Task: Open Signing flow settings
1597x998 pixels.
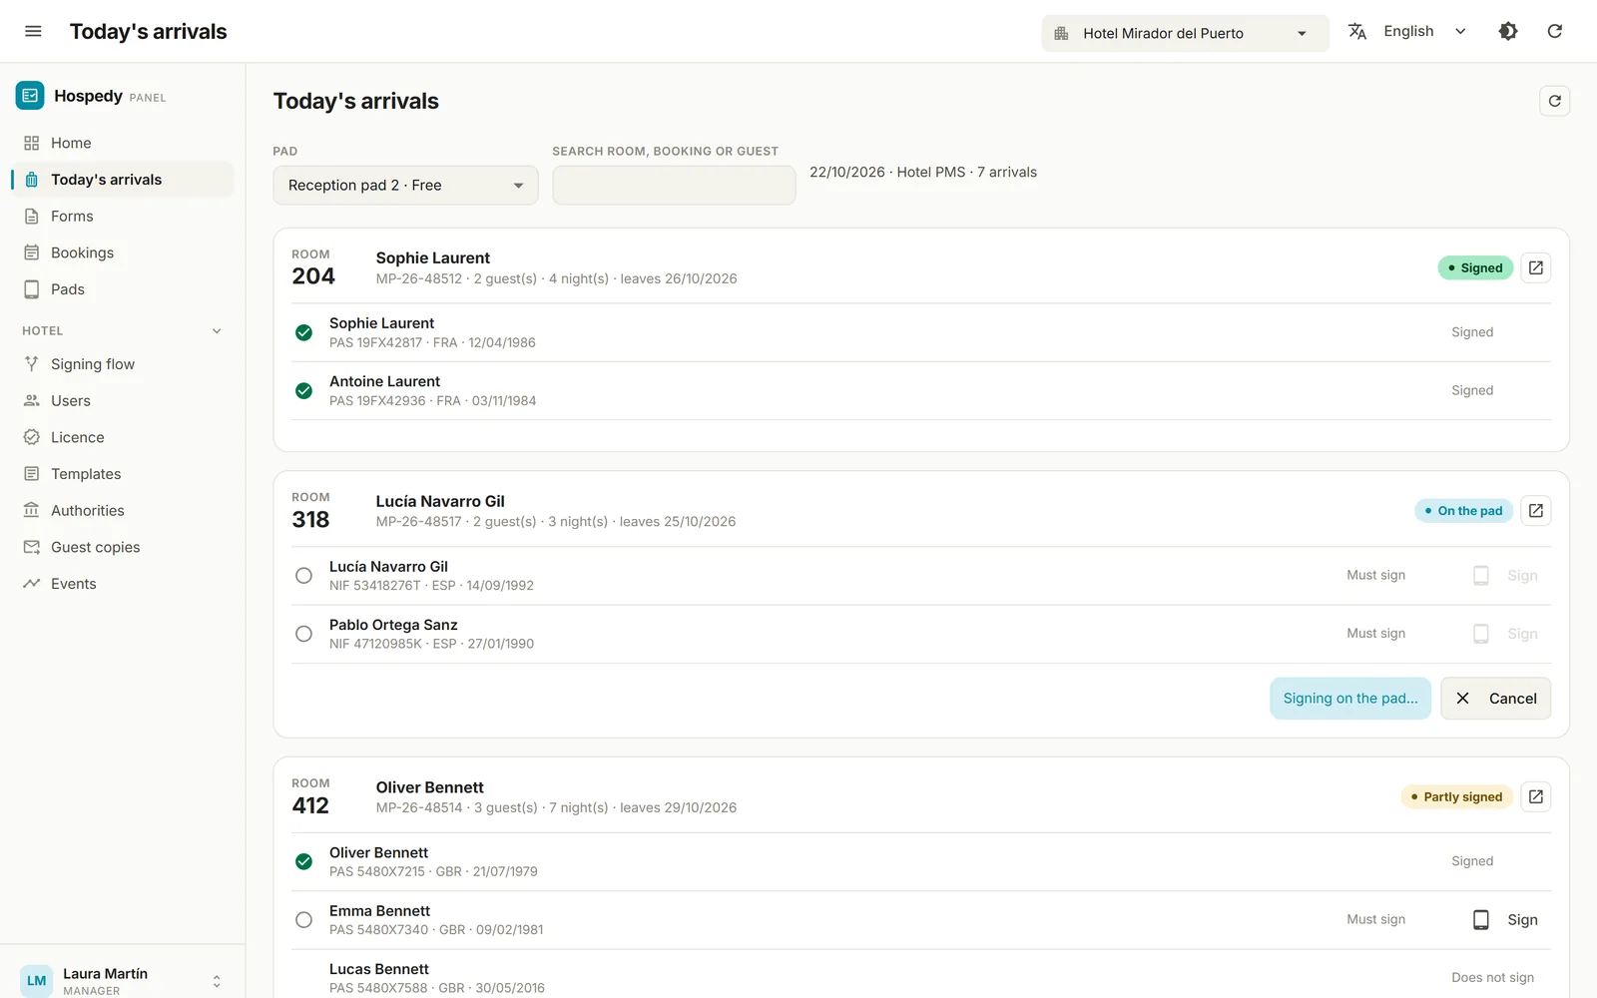Action: (x=123, y=364)
